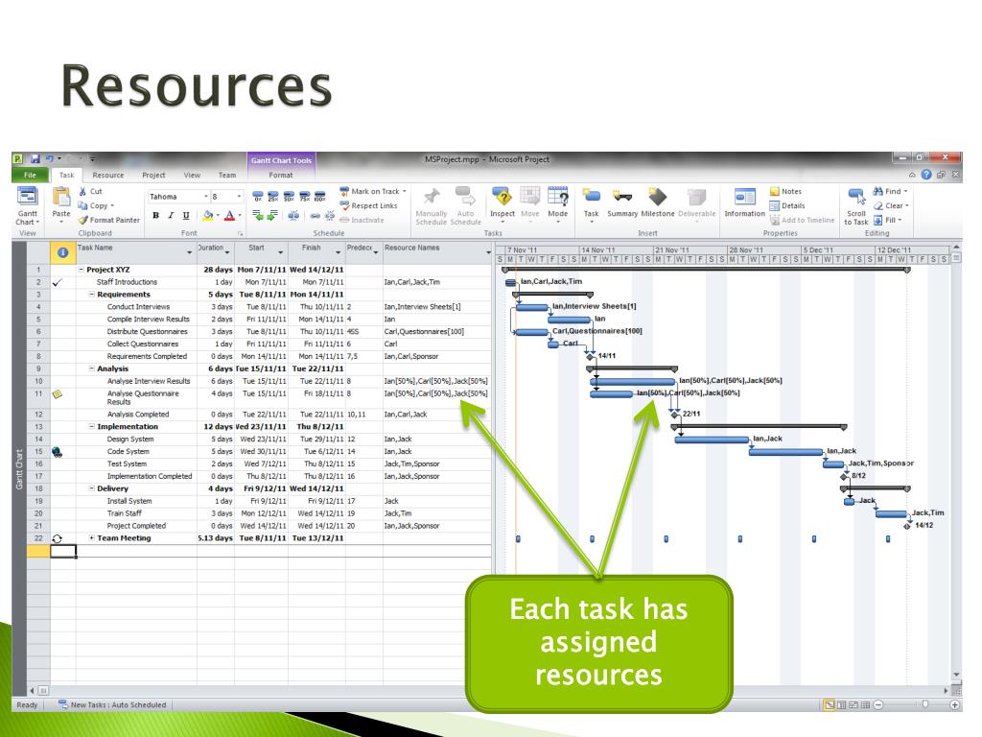Viewport: 982px width, 737px height.
Task: Copy selection using the Copy icon
Action: coord(82,205)
